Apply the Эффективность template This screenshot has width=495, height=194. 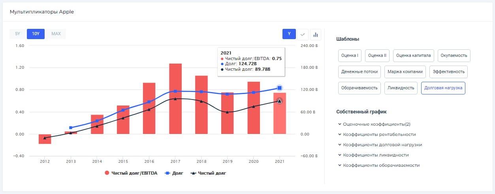point(449,72)
